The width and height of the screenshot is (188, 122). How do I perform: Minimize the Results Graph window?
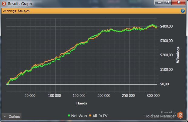(x=159, y=2)
